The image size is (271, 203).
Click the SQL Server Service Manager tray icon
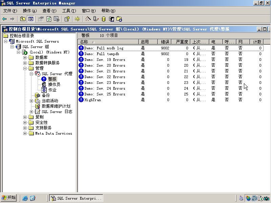tap(260, 198)
